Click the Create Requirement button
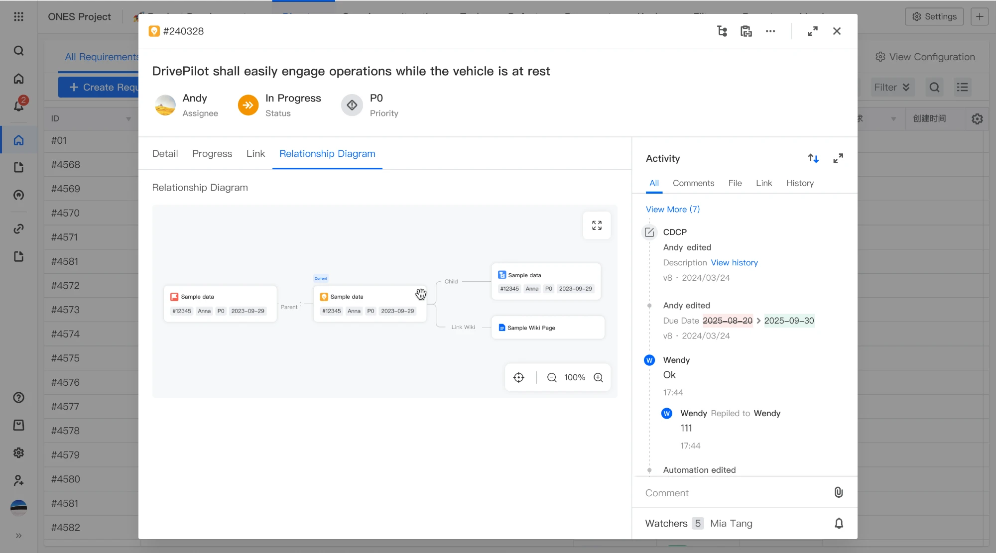 coord(99,87)
